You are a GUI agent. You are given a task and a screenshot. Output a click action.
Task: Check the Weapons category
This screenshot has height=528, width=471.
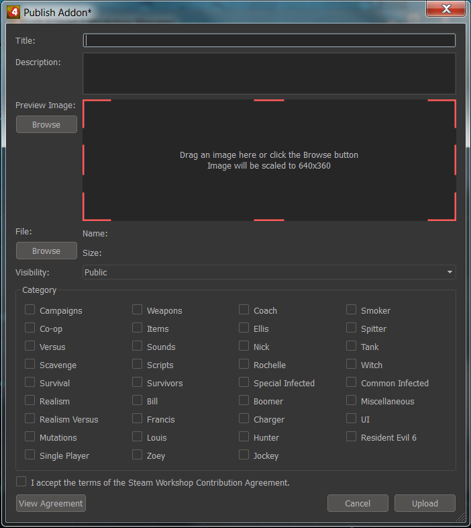pyautogui.click(x=138, y=310)
